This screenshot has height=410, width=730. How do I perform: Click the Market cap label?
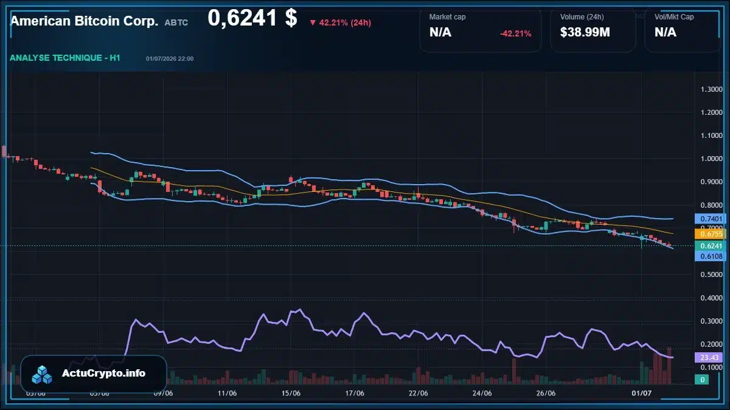[x=449, y=17]
